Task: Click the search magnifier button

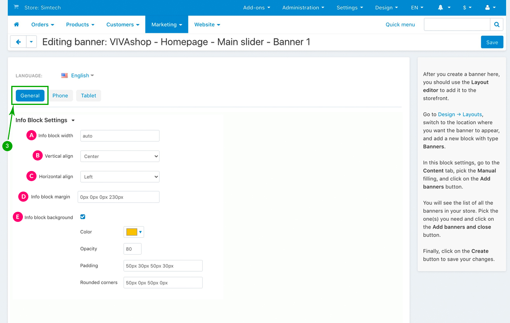Action: click(496, 24)
